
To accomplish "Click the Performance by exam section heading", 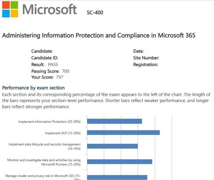I will [33, 88].
